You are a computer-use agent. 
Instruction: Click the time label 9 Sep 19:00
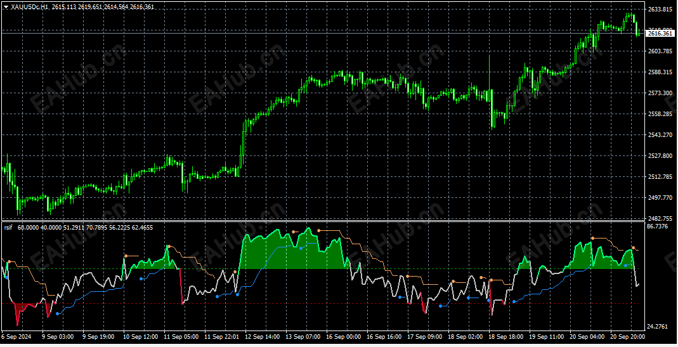click(98, 337)
